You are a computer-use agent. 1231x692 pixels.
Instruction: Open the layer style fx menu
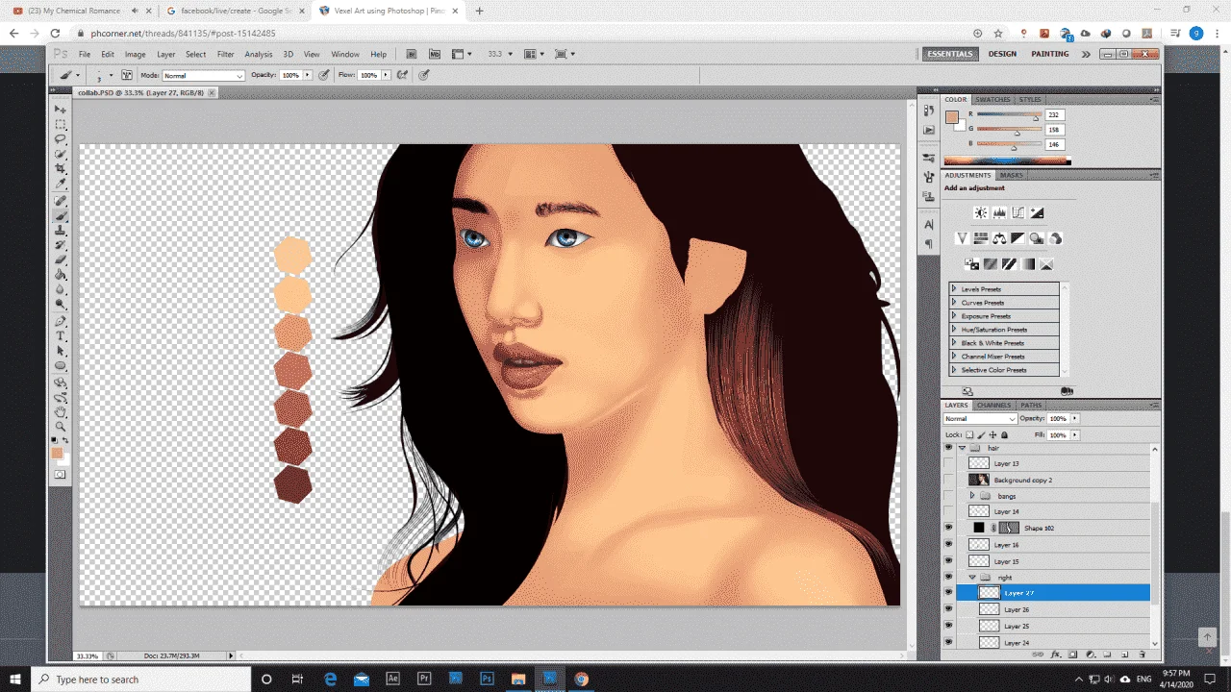tap(1055, 655)
